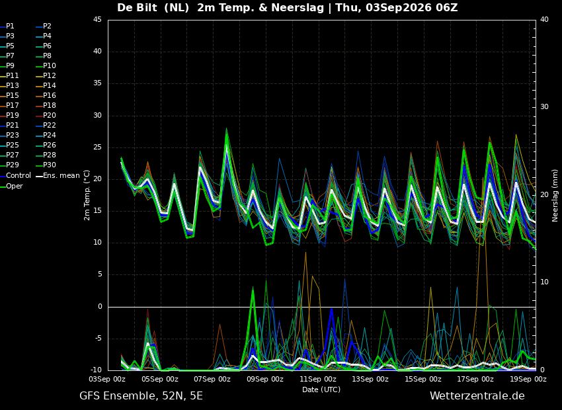Click the 25 value on temperature axis

tap(97, 147)
